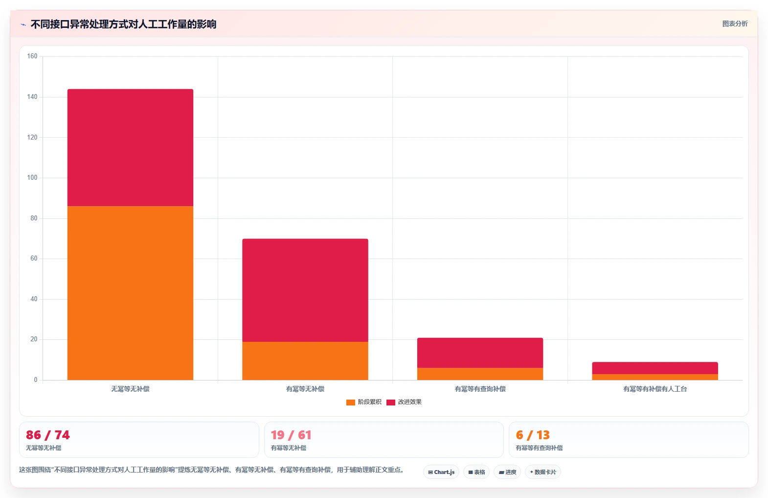
Task: Click the x-axis label 有幂等无补偿
Action: [x=305, y=389]
